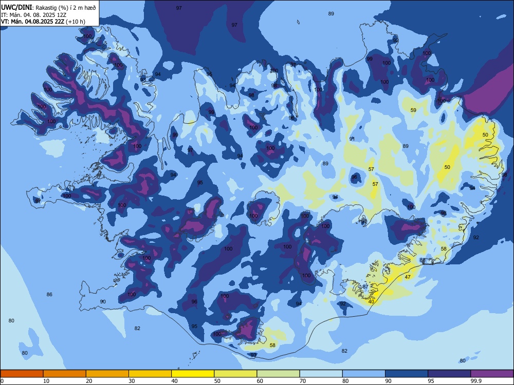This screenshot has width=514, height=385.
Task: Click the 50–60 pale yellow legend swatch
Action: (235, 374)
